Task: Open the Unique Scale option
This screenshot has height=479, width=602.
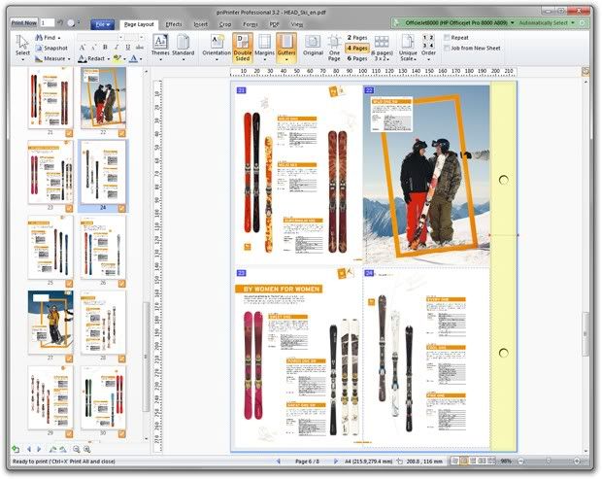Action: (x=408, y=48)
